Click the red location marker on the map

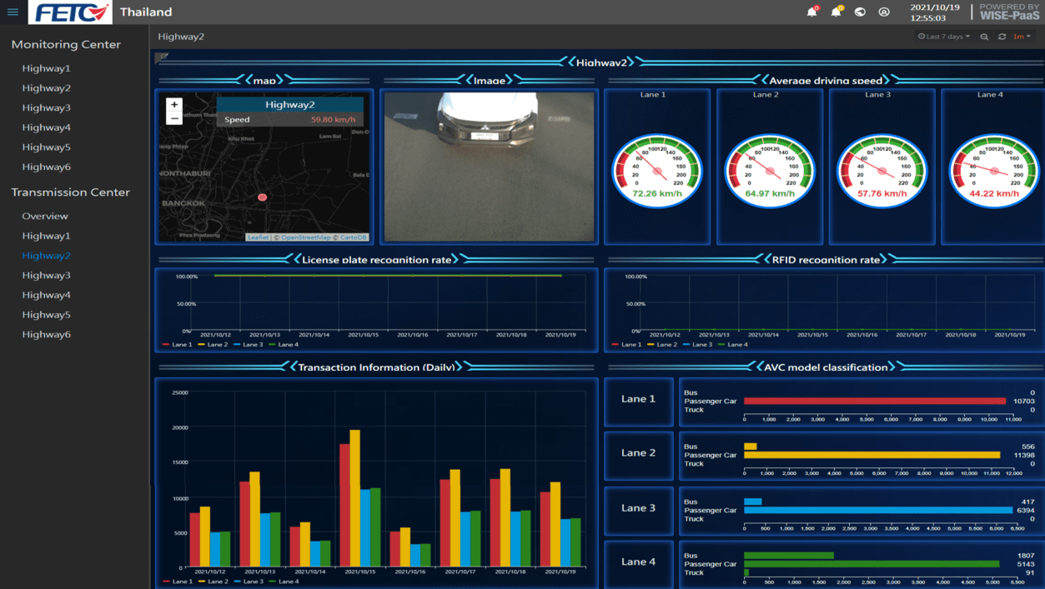pyautogui.click(x=262, y=197)
